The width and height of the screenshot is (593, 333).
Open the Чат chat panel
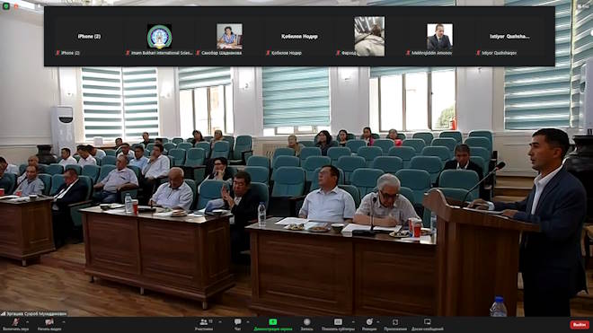click(x=237, y=324)
